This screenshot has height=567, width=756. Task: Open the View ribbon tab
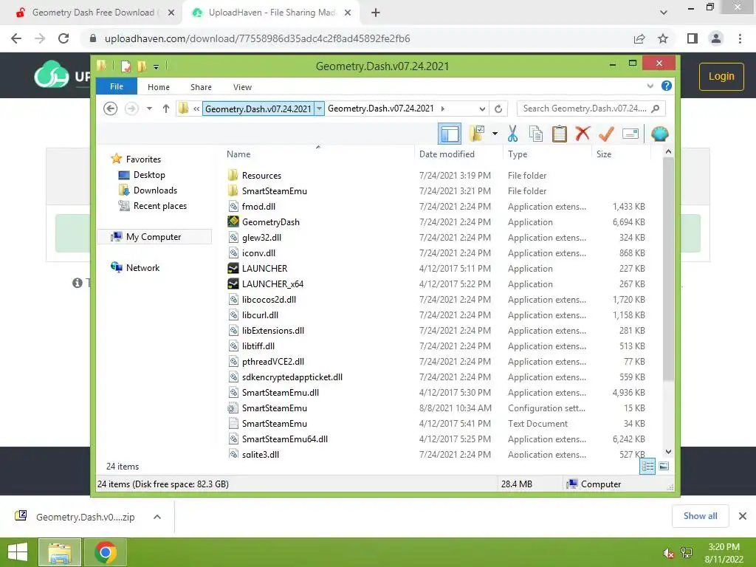pyautogui.click(x=242, y=87)
